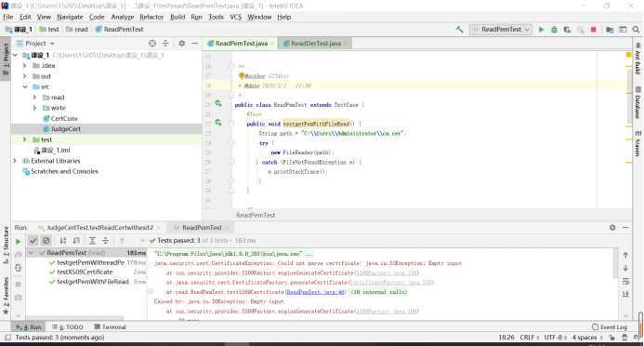Image resolution: width=644 pixels, height=346 pixels.
Task: Open the Project view selector dropdown
Action: coord(40,43)
